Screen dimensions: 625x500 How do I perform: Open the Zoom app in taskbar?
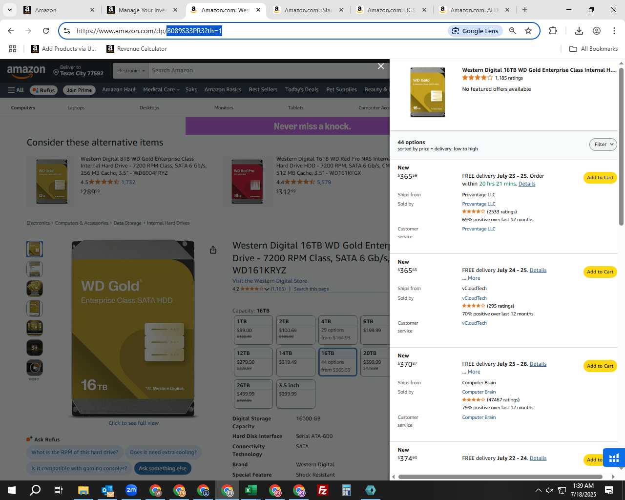click(131, 490)
